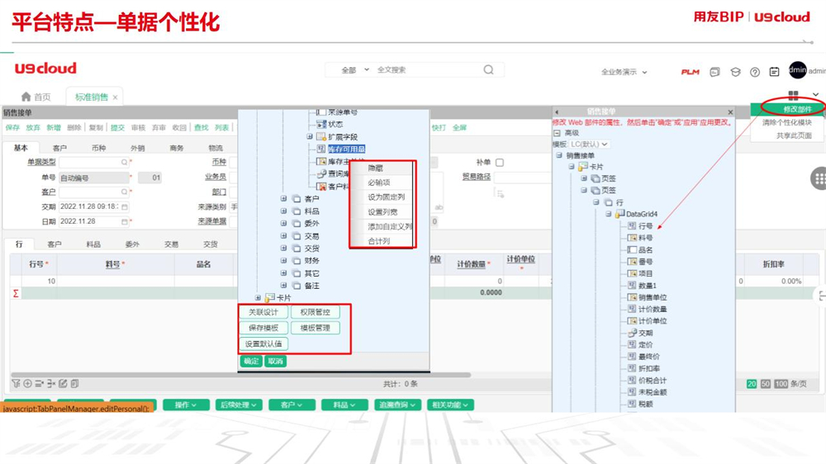Click the Σ sum row icon
The image size is (826, 464).
(x=16, y=293)
